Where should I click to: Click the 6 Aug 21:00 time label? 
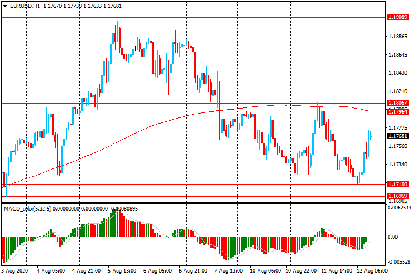193,271
